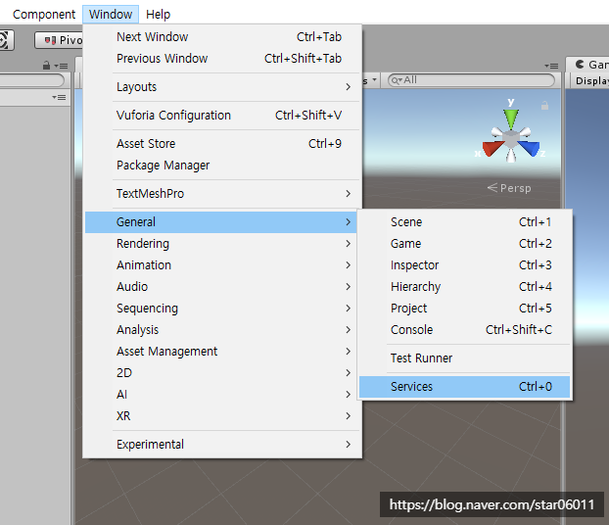
Task: Click the red X axis gizmo cone
Action: (x=492, y=149)
